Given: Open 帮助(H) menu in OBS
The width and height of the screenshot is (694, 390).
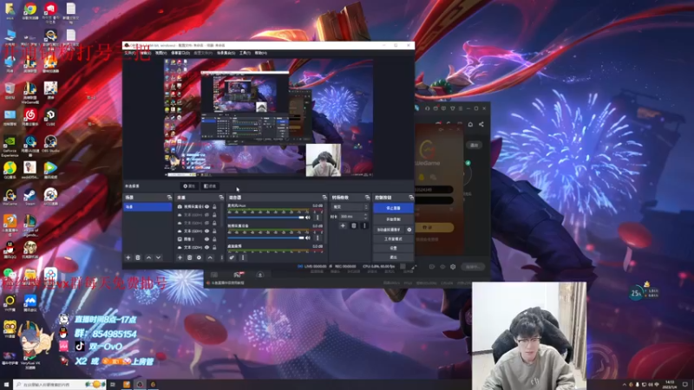Looking at the screenshot, I should click(x=261, y=53).
